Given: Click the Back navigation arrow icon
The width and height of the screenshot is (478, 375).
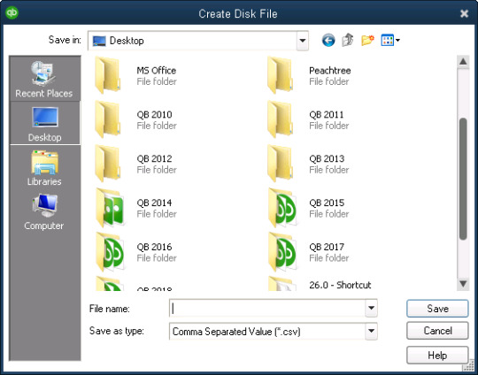Looking at the screenshot, I should 328,40.
